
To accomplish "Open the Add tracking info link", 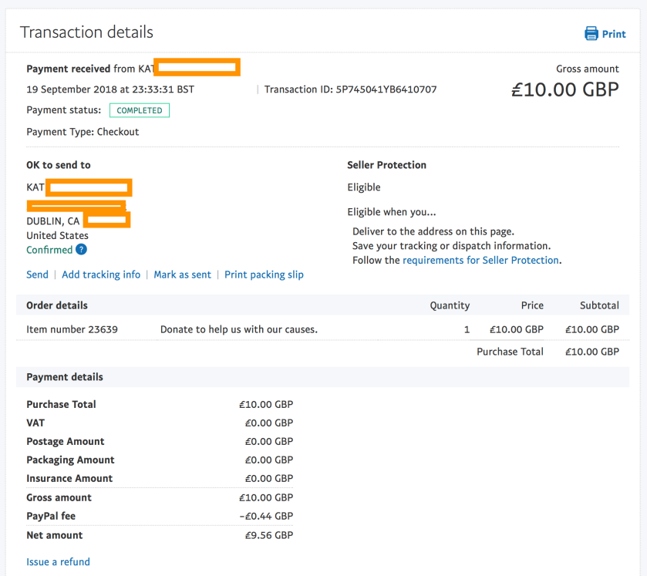I will click(x=101, y=275).
